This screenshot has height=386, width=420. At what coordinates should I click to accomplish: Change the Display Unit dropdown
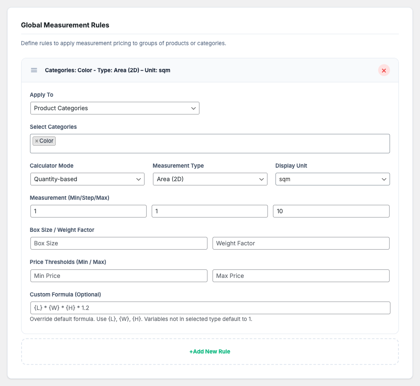click(333, 179)
